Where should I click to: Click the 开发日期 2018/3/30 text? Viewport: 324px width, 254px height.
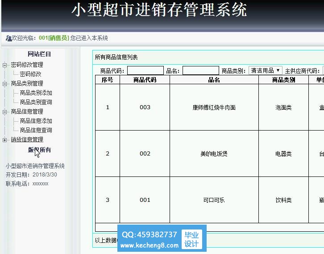[31, 175]
